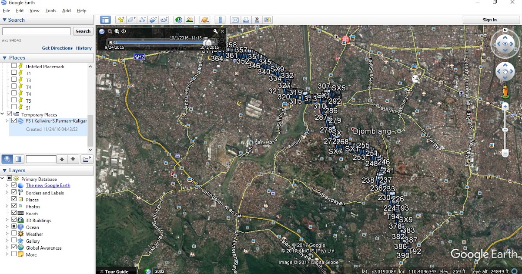
Task: Click the add folder button in Places
Action: tap(87, 159)
